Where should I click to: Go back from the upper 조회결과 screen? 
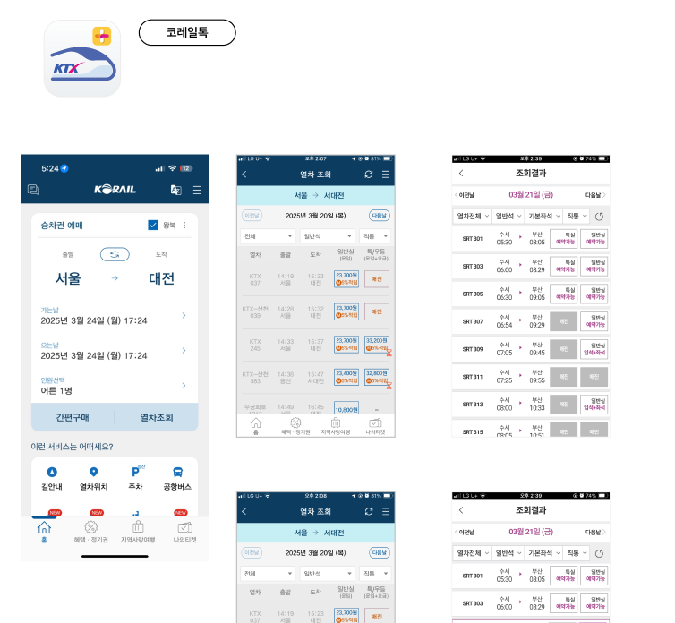coord(461,173)
